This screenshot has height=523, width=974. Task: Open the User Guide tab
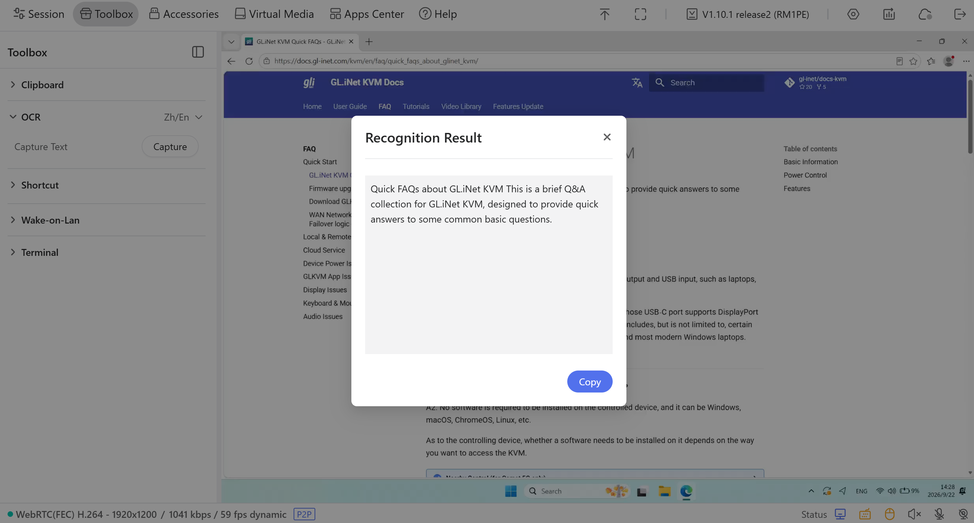350,106
